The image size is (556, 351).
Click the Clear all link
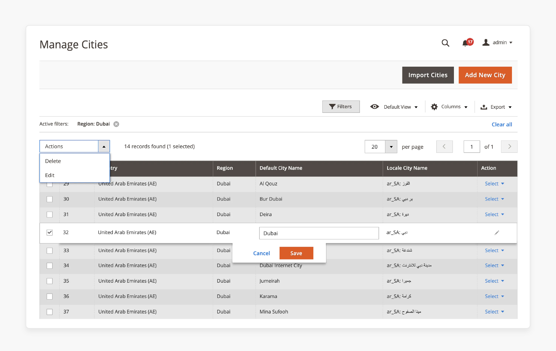pyautogui.click(x=502, y=124)
